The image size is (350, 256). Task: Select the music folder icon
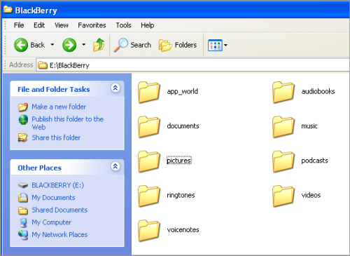283,127
